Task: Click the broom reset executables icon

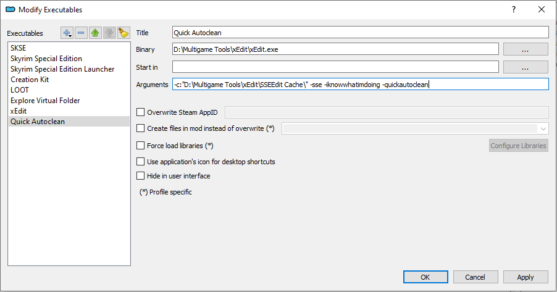Action: point(123,33)
